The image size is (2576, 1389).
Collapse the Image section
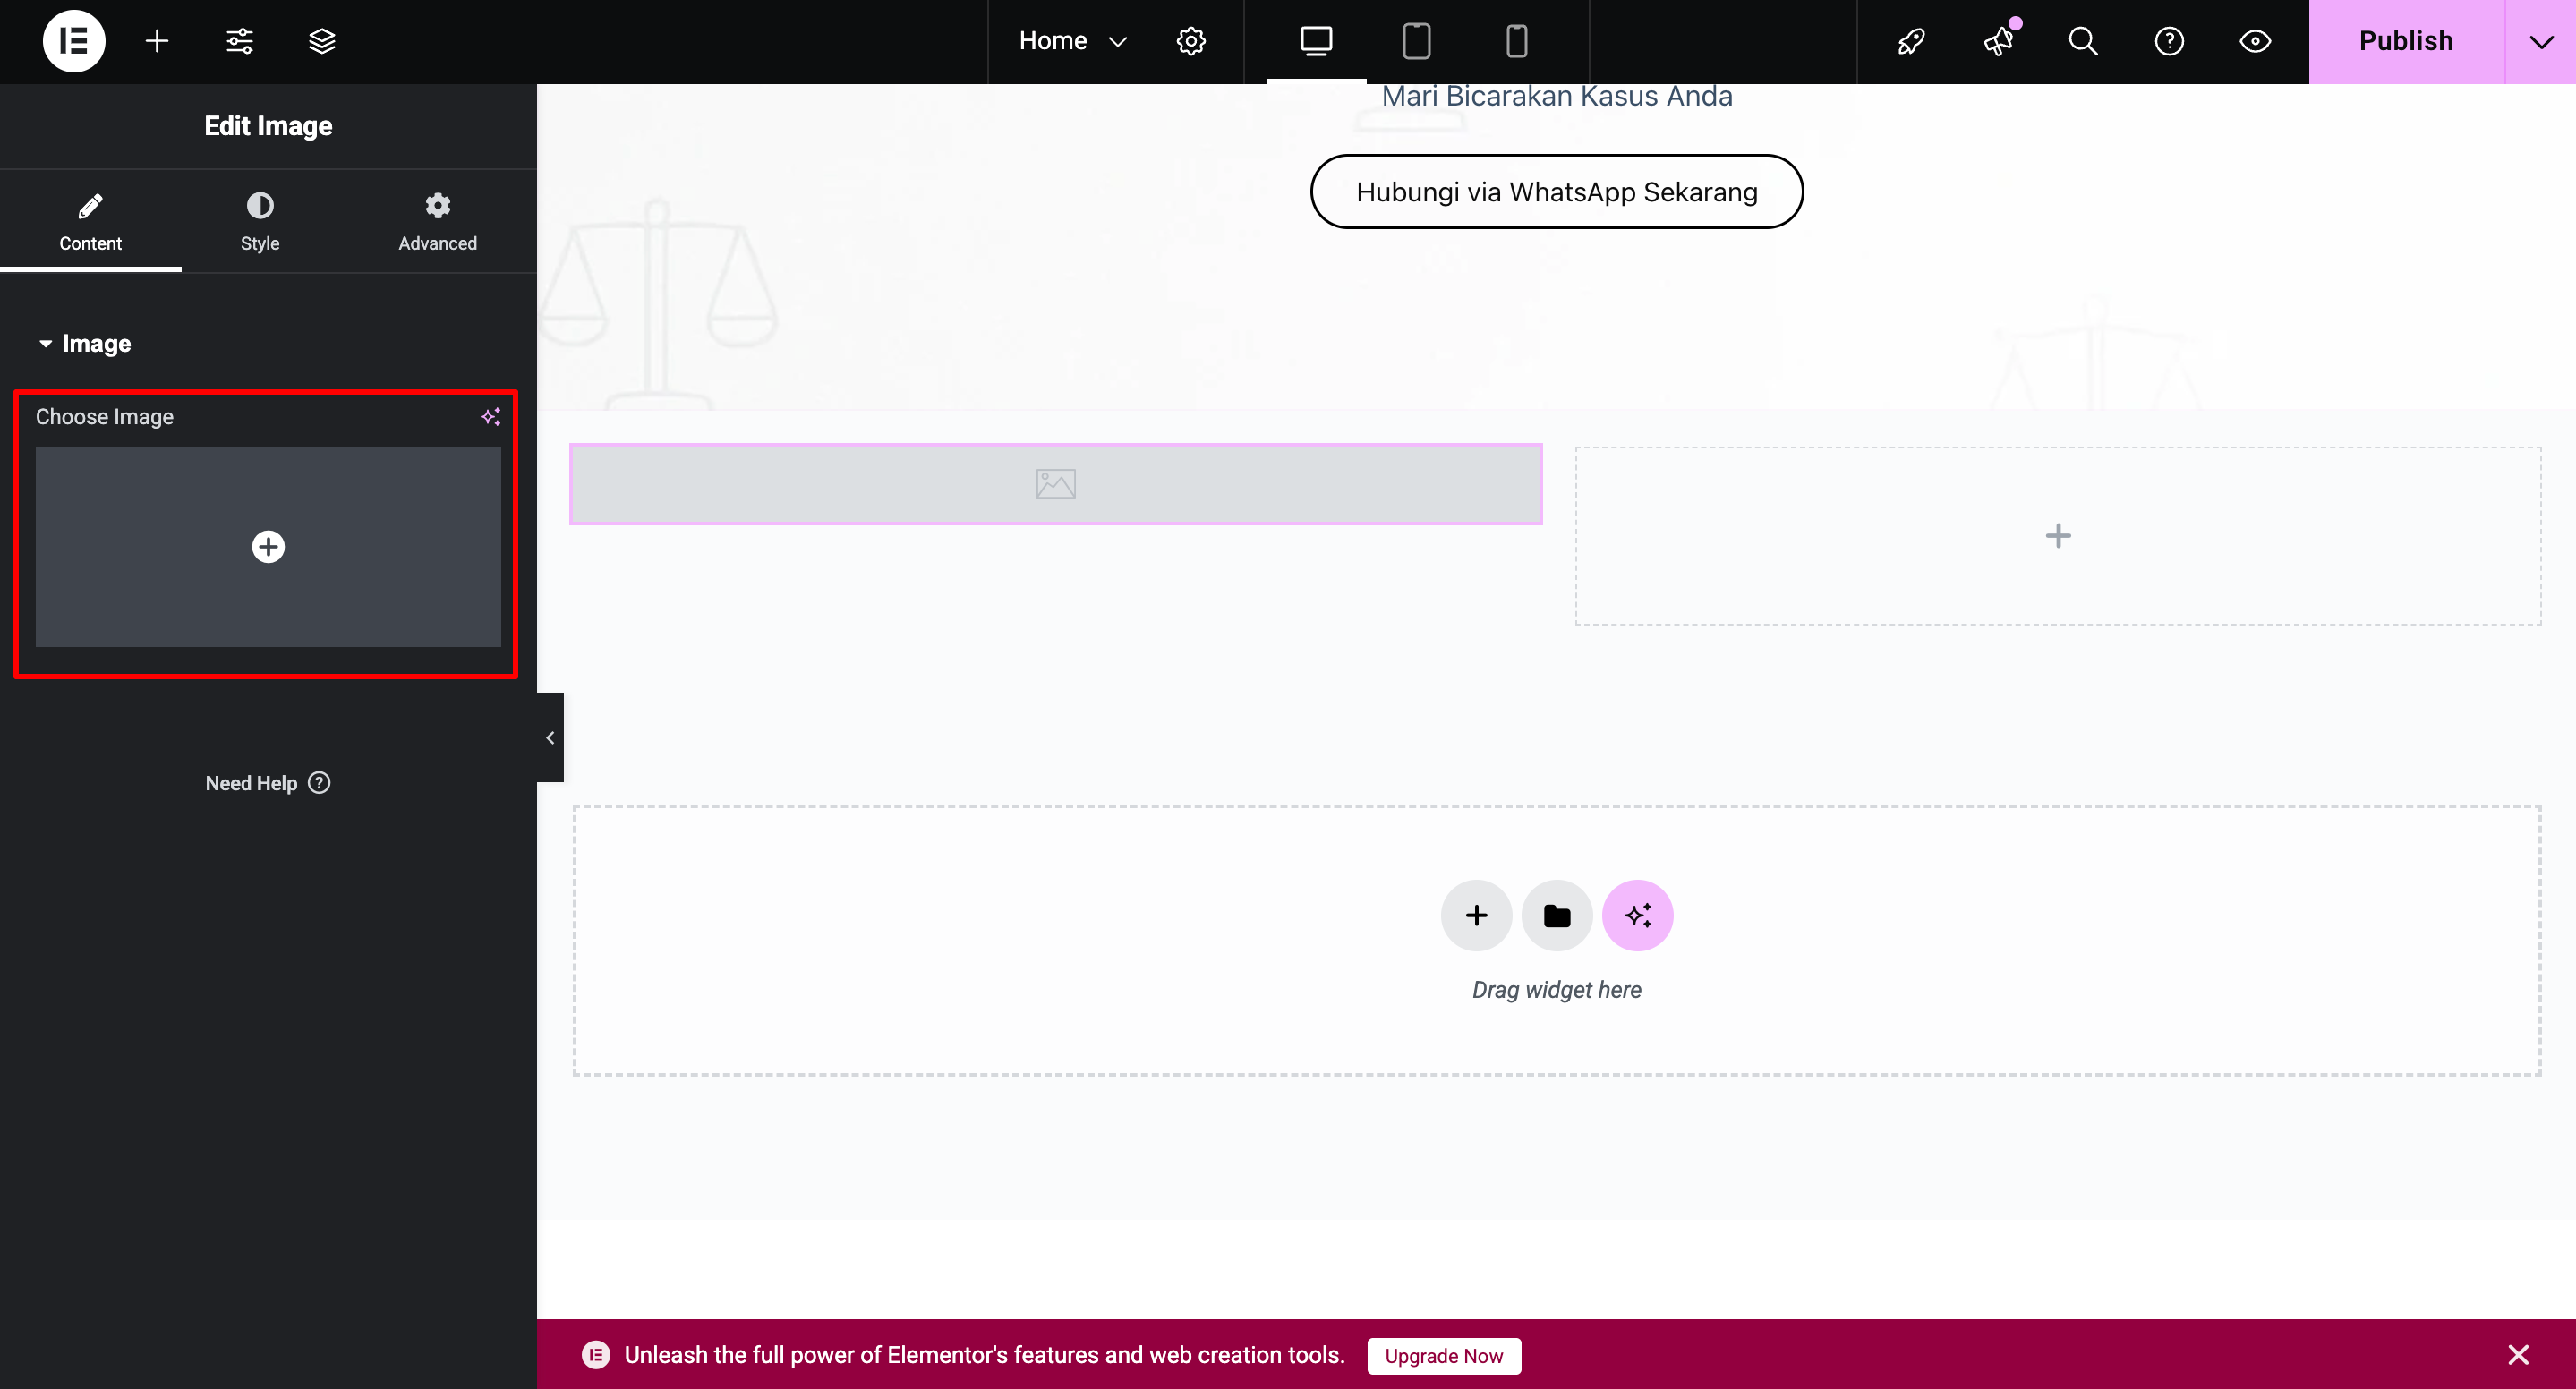click(85, 343)
